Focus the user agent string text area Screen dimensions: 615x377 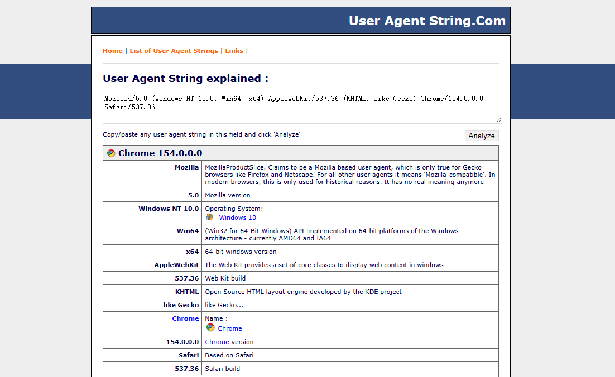302,108
